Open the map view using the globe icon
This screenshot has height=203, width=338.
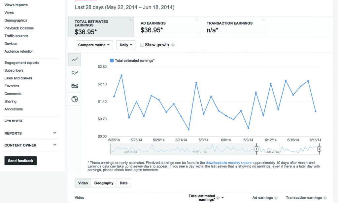click(75, 99)
